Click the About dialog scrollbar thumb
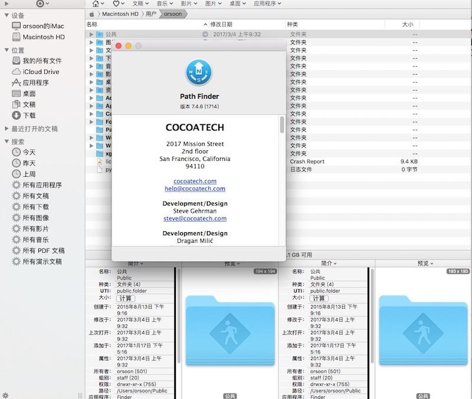The width and height of the screenshot is (472, 399). point(282,125)
